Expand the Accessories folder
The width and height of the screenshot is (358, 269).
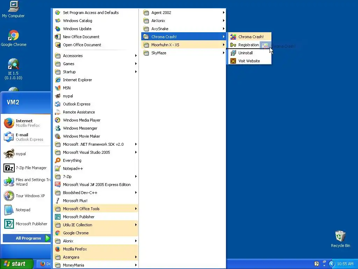(x=96, y=56)
